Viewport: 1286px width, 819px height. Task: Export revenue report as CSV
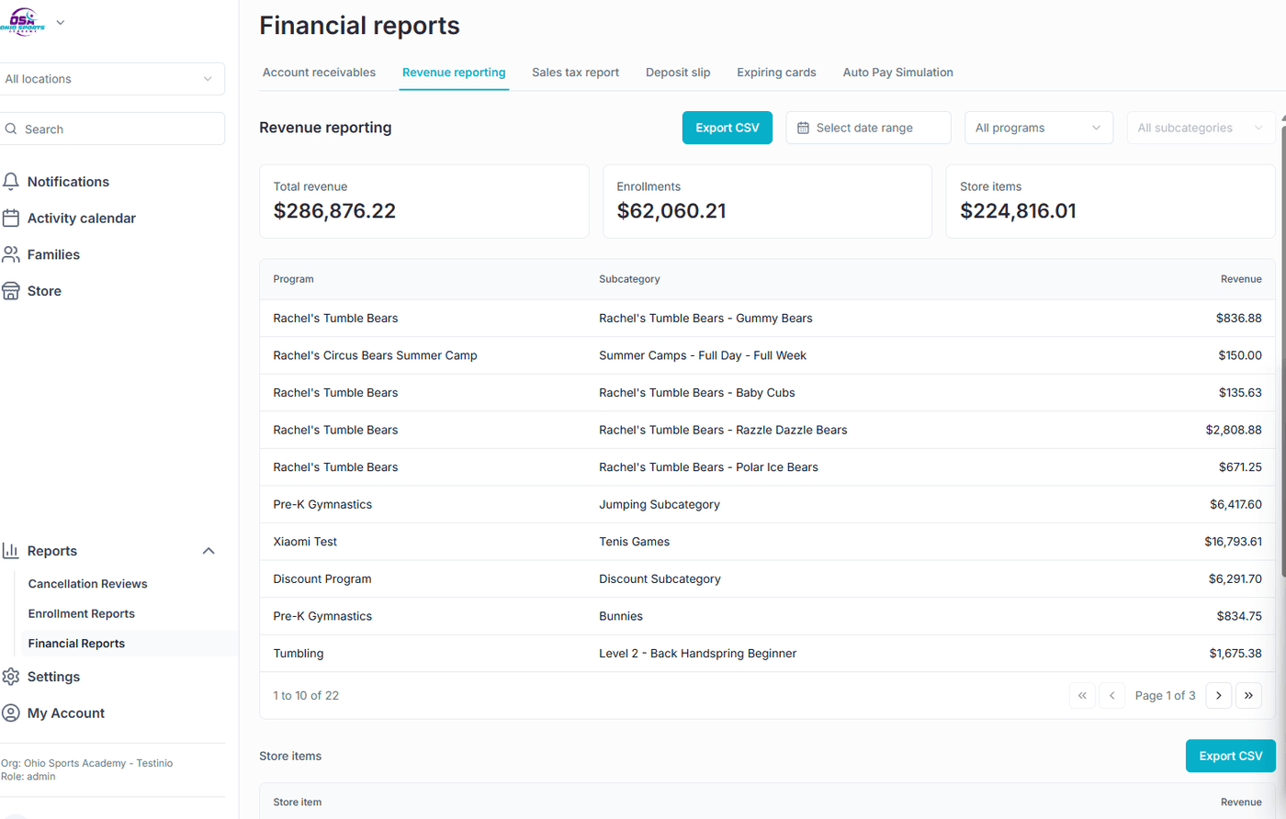coord(728,128)
